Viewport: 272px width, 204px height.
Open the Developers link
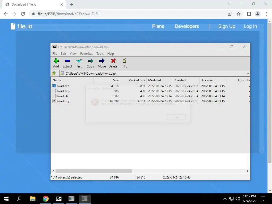187,26
